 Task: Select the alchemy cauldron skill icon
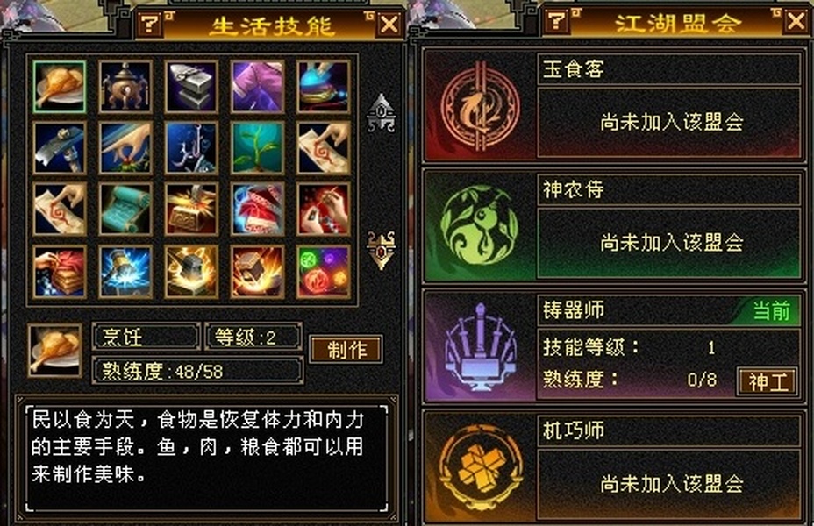coord(125,87)
